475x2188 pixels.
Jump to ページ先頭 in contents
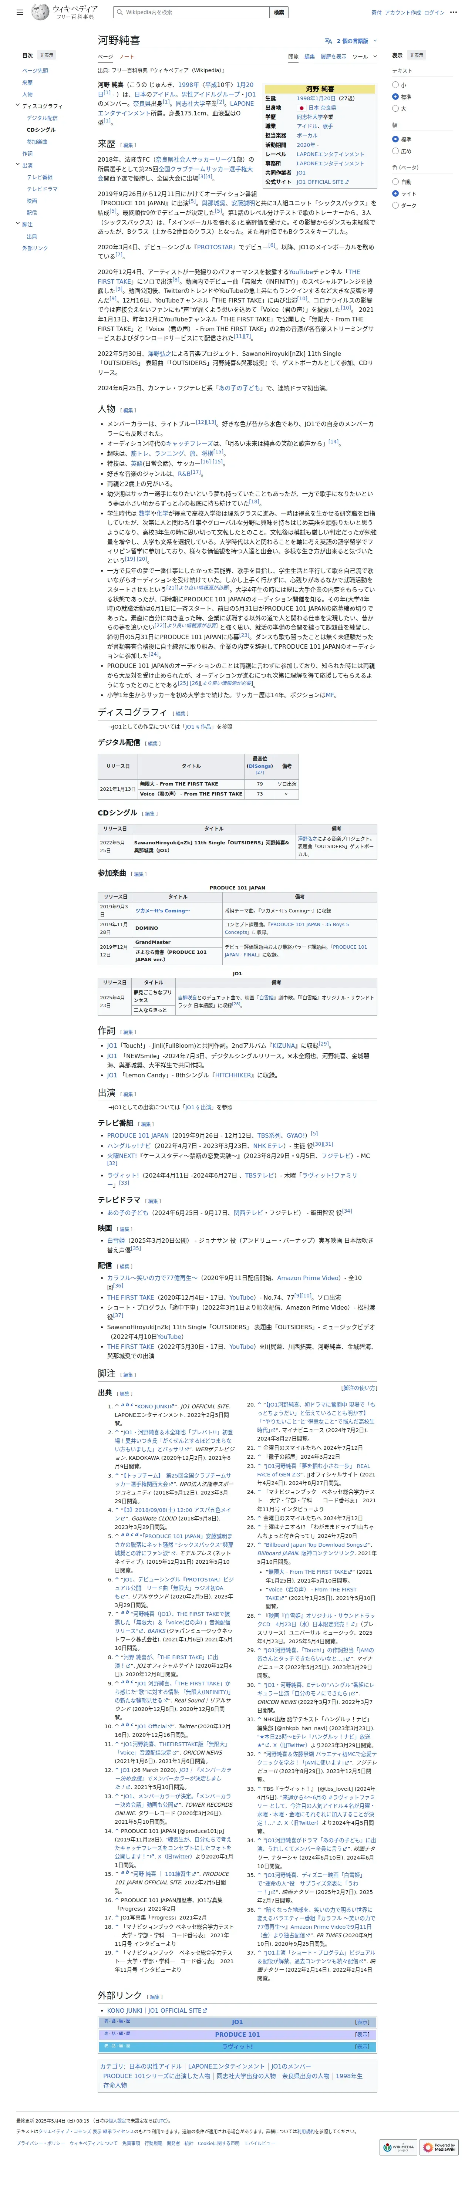(x=35, y=71)
